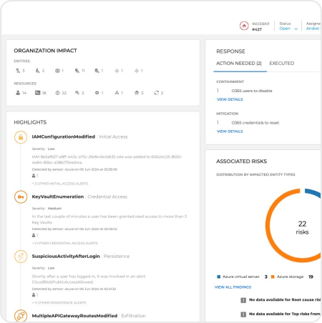
Task: Click the O365 credentials to reset row
Action: (x=248, y=123)
